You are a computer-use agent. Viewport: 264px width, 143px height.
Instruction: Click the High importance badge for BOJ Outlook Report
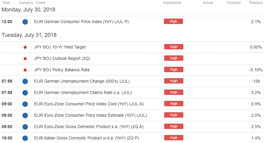click(x=173, y=58)
